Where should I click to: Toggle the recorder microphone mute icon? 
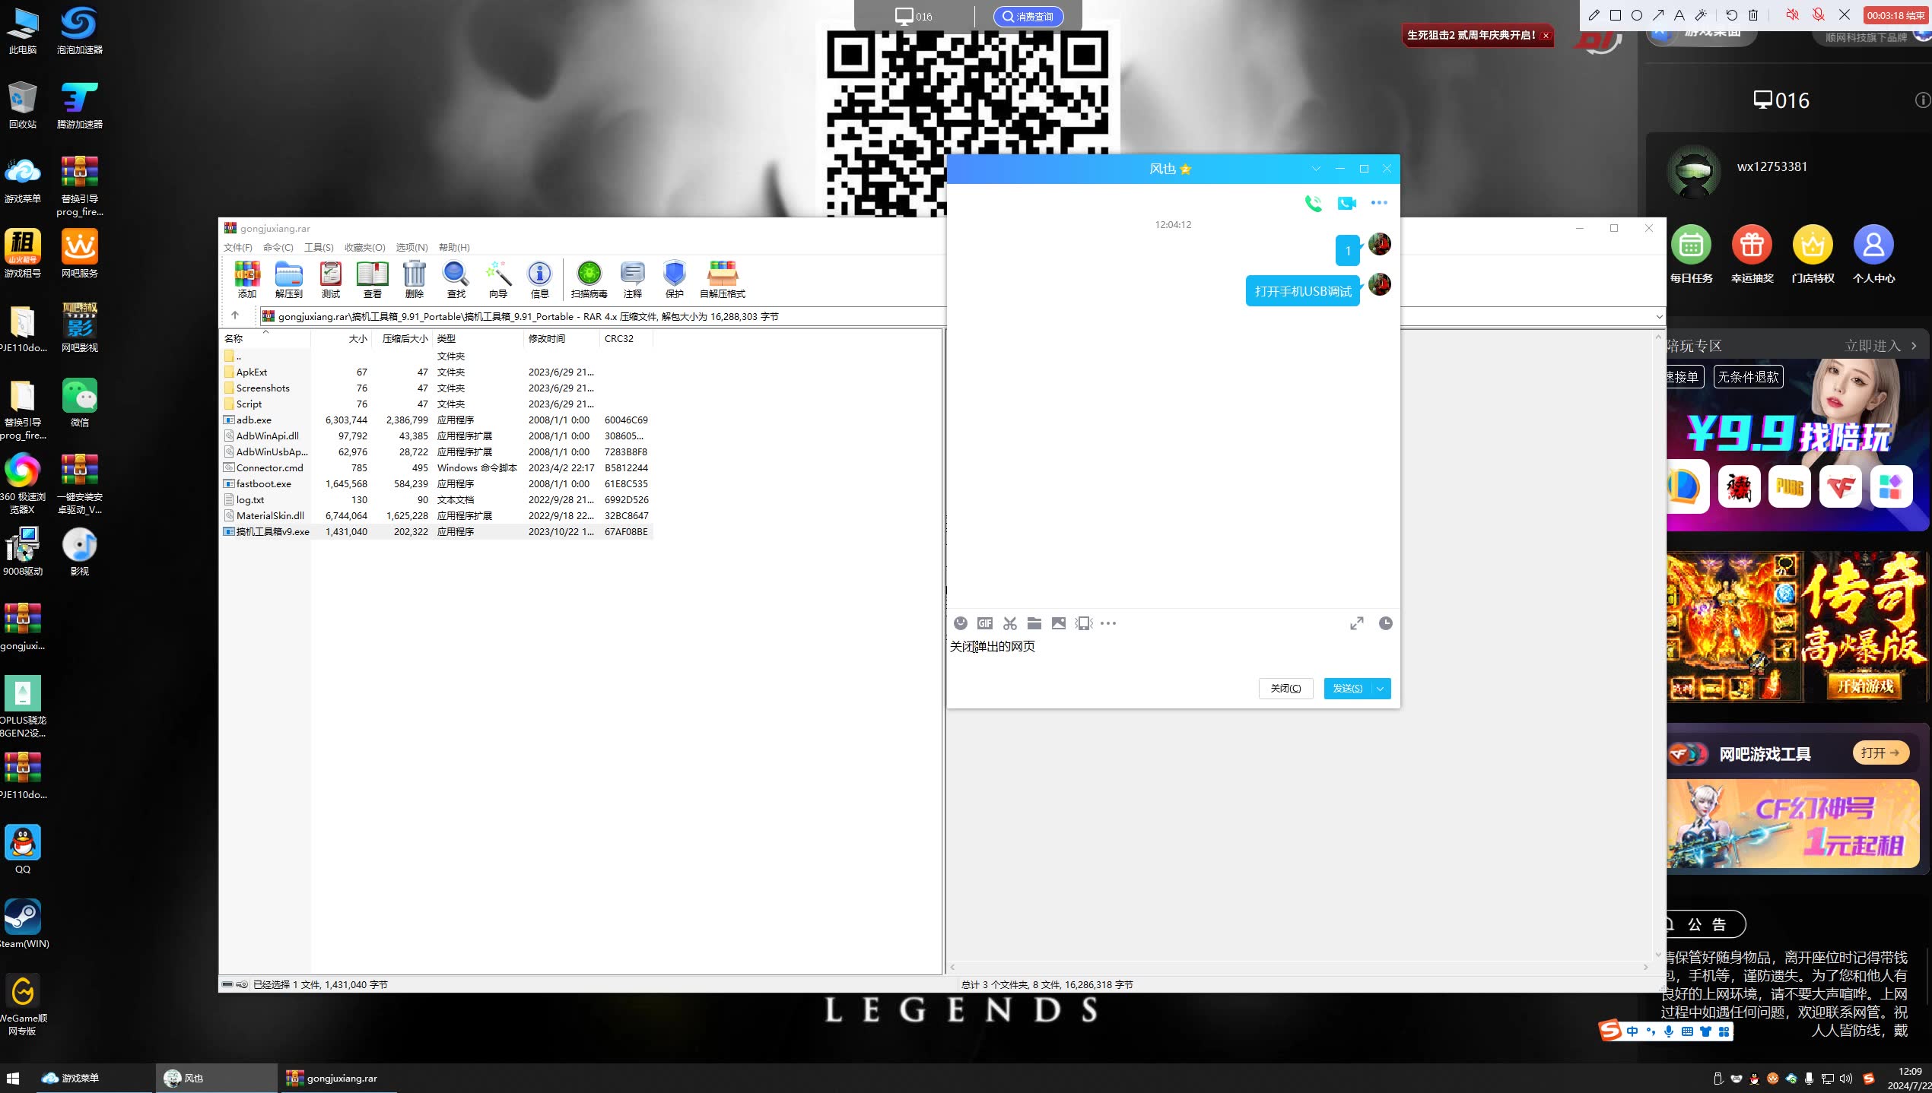1818,15
